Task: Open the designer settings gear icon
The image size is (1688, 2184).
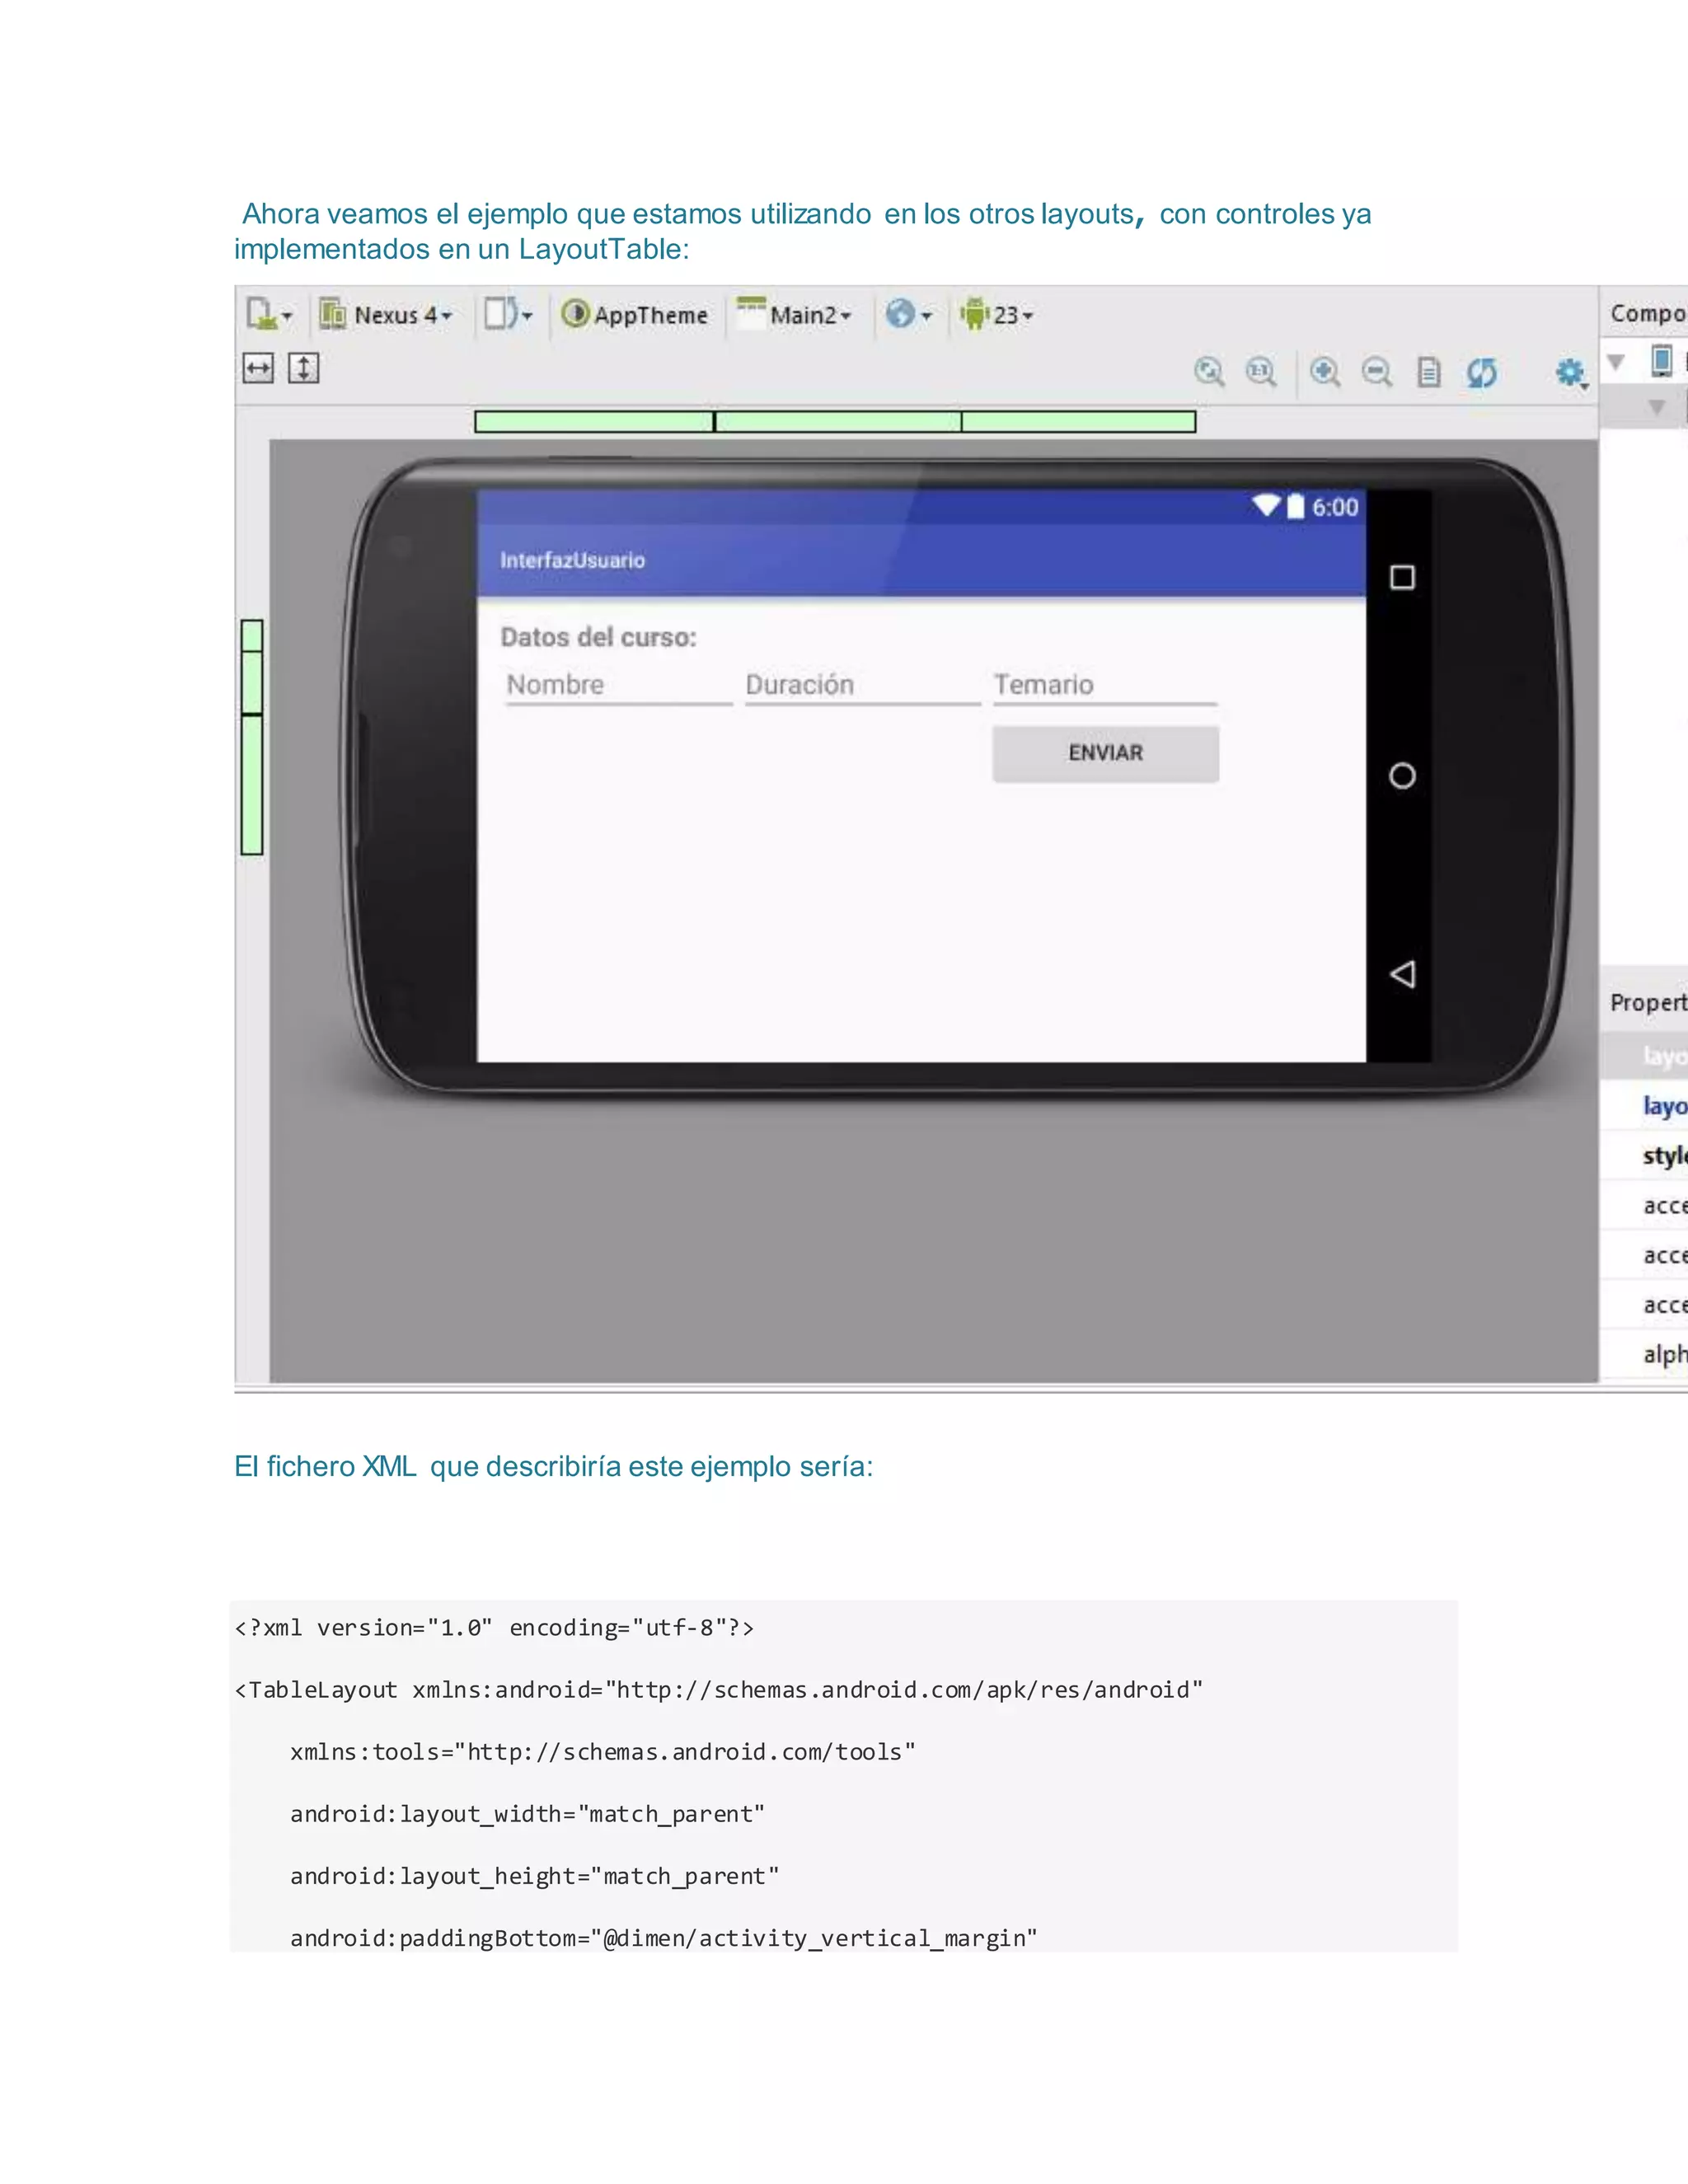Action: pos(1571,373)
